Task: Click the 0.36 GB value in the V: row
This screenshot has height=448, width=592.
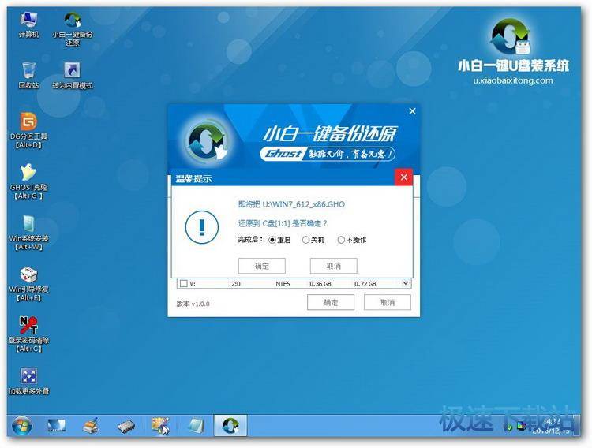Action: [320, 283]
